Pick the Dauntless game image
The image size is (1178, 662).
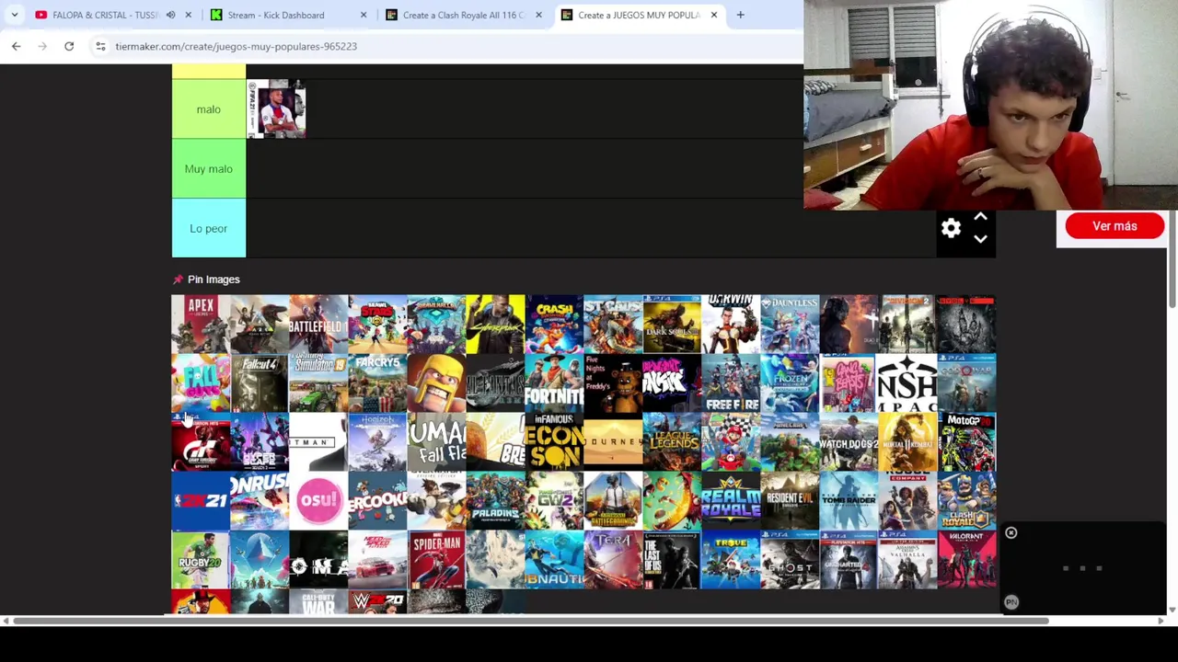[790, 325]
